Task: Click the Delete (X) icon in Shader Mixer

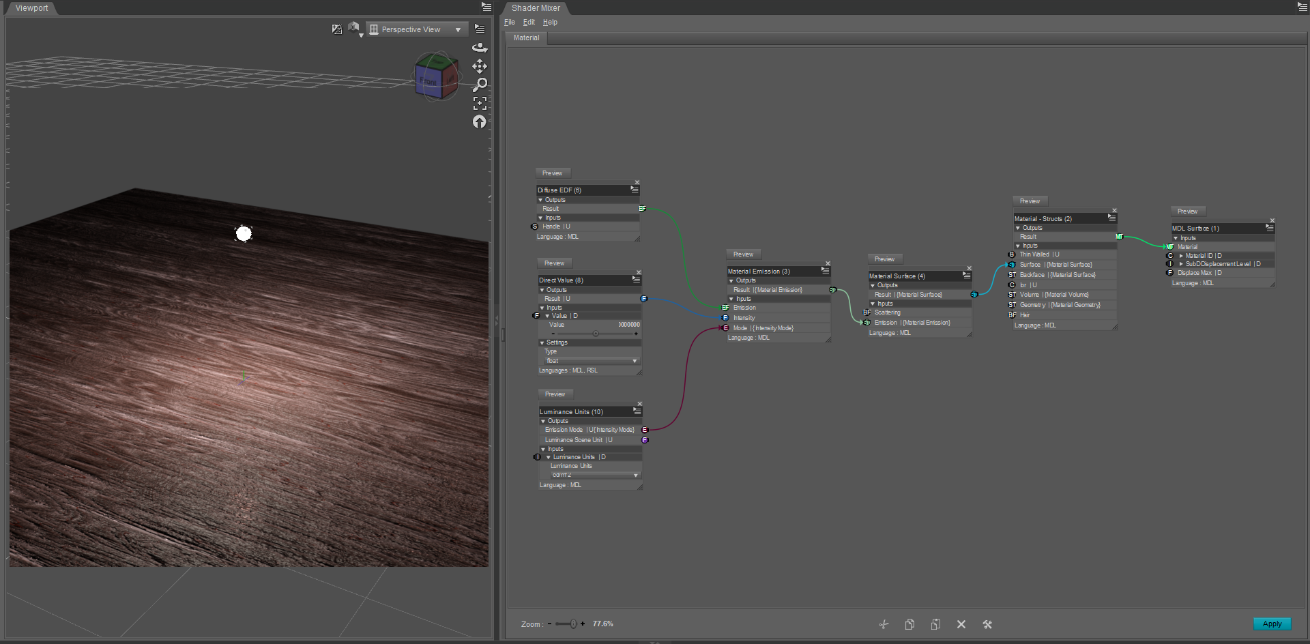Action: pos(961,624)
